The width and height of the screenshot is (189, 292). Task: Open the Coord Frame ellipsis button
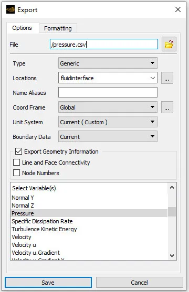[x=167, y=107]
